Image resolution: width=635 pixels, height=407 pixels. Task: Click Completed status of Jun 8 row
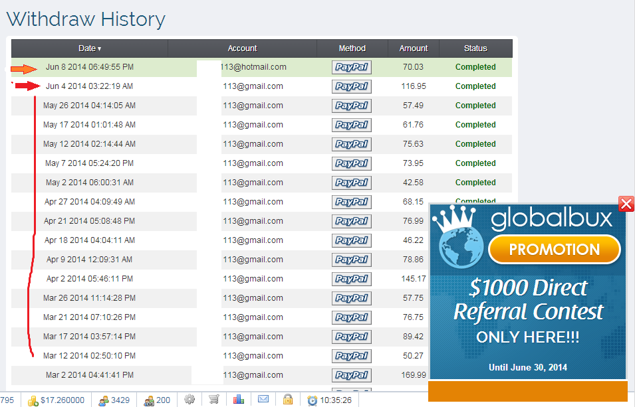click(475, 67)
